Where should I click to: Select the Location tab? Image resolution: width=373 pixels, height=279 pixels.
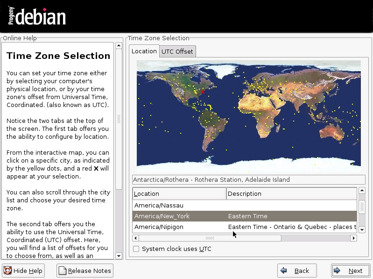point(144,51)
